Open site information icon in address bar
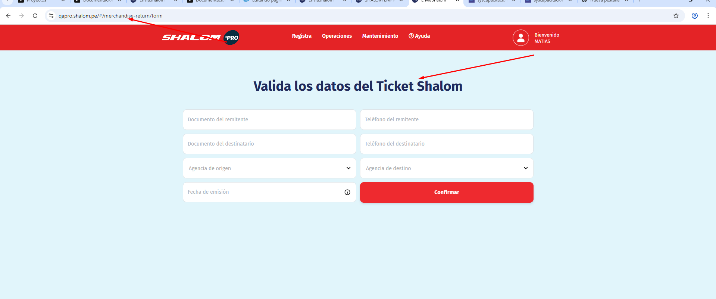The height and width of the screenshot is (299, 716). coord(51,16)
